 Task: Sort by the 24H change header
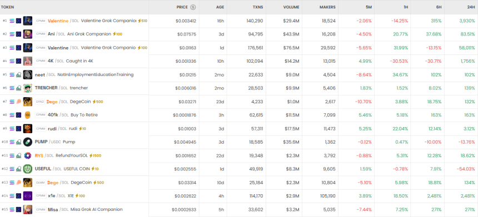pyautogui.click(x=471, y=7)
